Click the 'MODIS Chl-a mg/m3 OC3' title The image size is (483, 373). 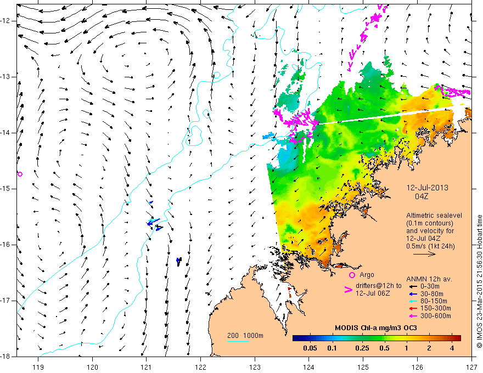point(376,328)
